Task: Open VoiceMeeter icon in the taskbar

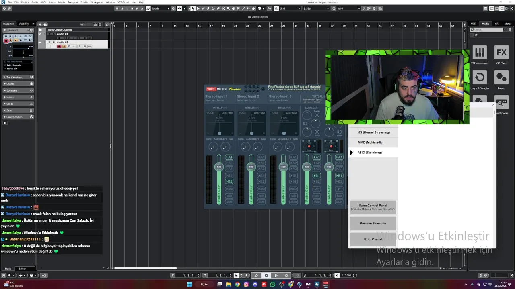Action: click(326, 284)
